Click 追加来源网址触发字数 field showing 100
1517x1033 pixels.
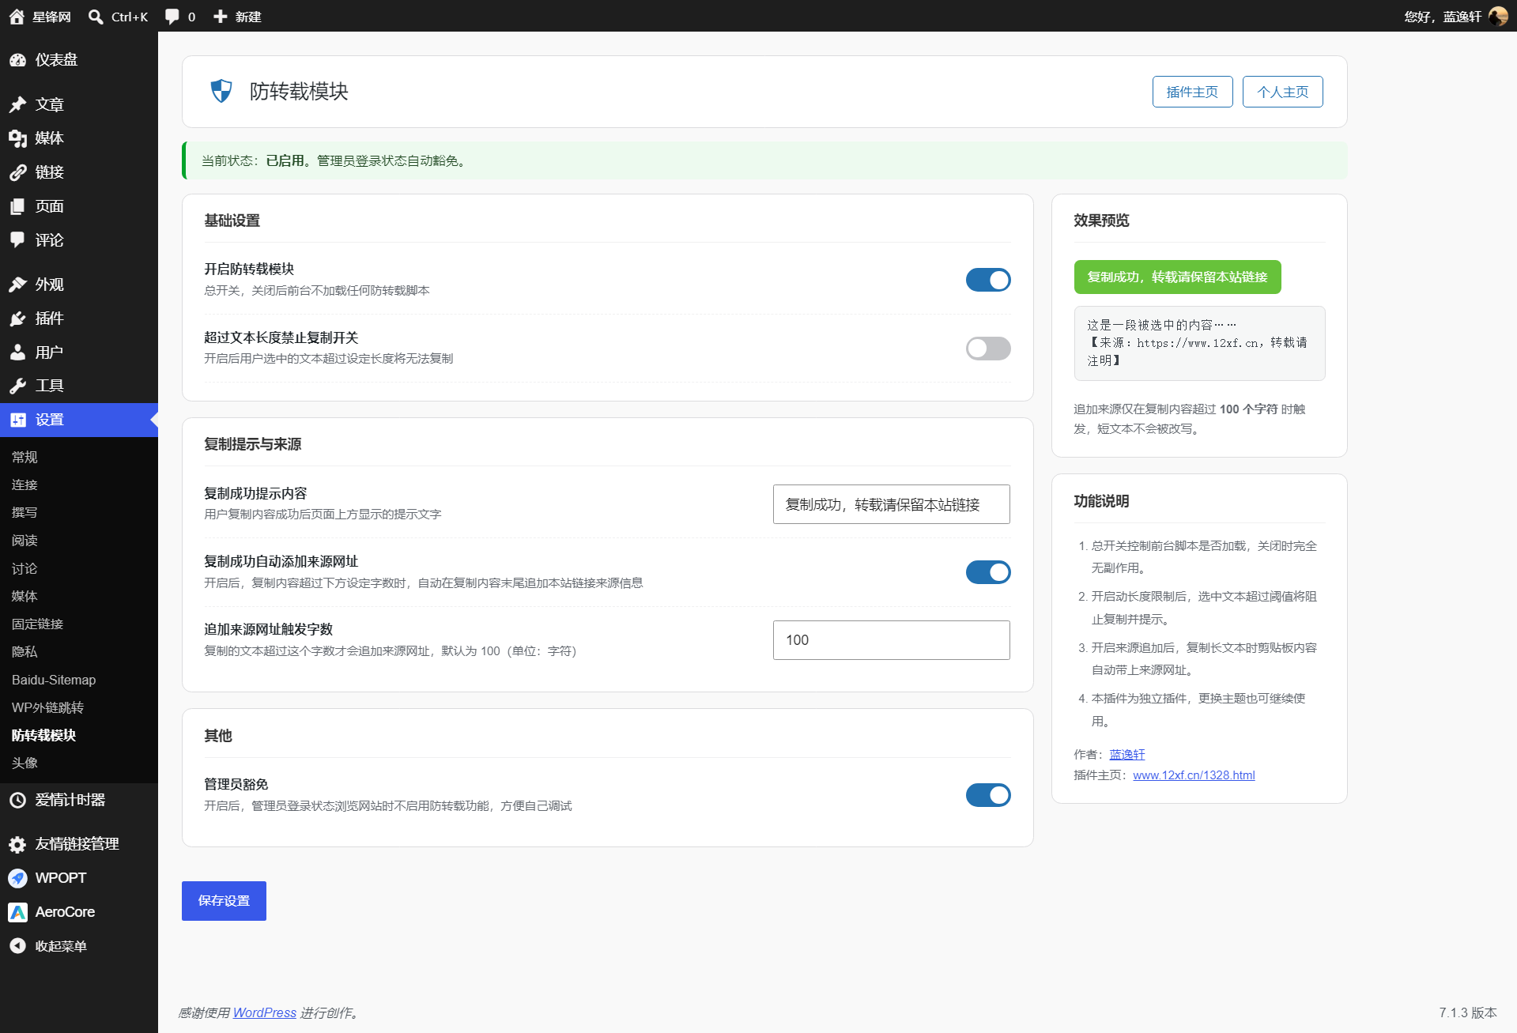click(892, 640)
